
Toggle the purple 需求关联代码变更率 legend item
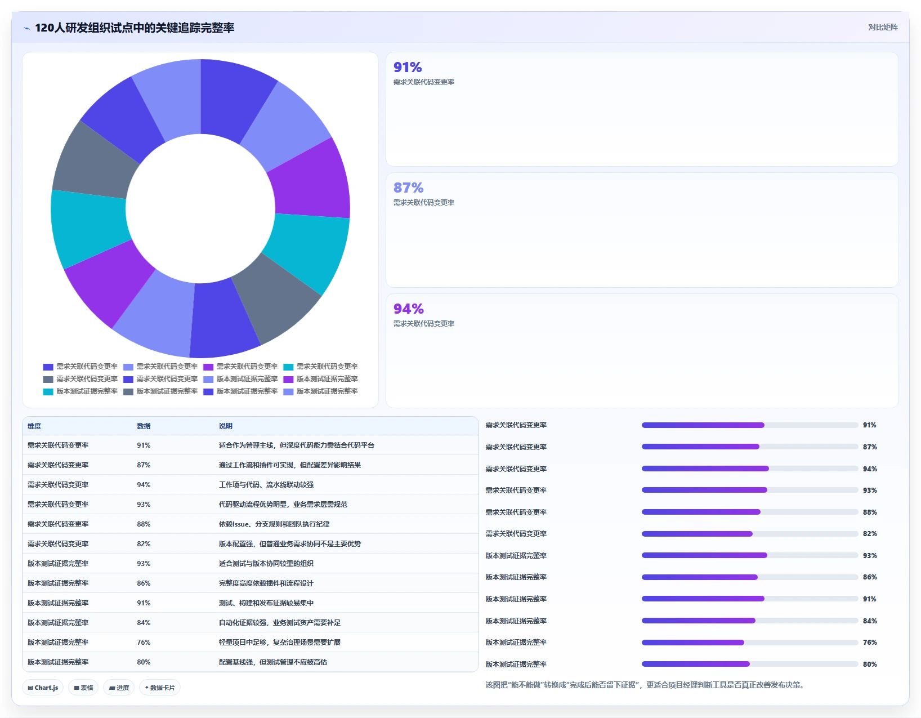240,367
